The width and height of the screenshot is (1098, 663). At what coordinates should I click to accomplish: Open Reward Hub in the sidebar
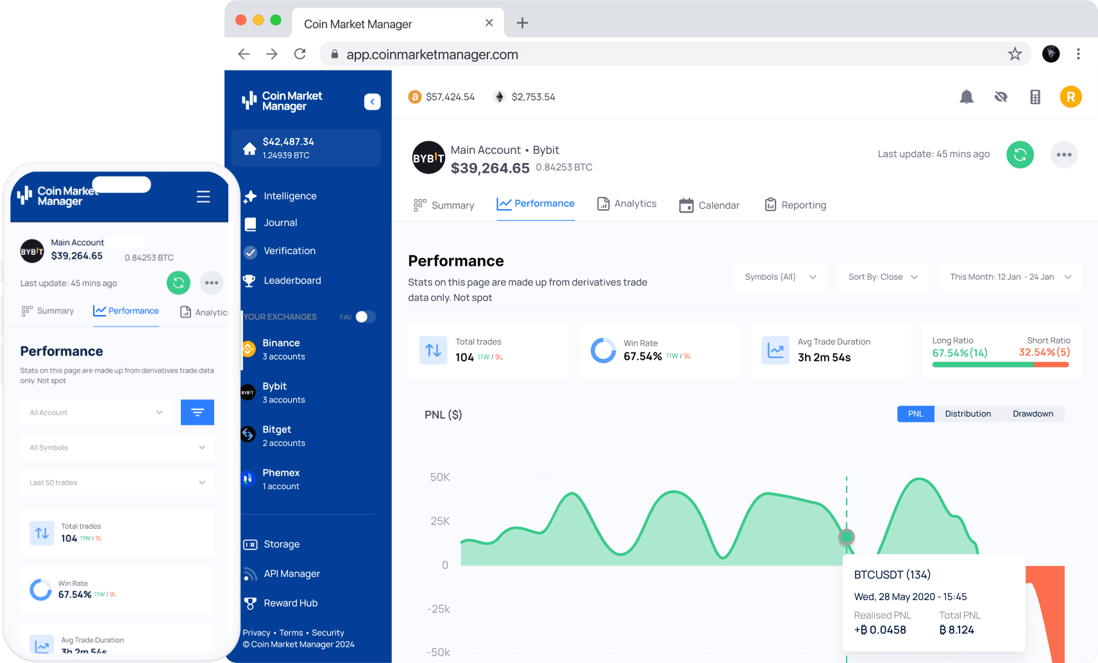tap(280, 603)
